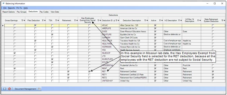The image size is (227, 95).
Task: Click the 'Prud-Life' W2 Box 14 cell
Action: (x=192, y=65)
